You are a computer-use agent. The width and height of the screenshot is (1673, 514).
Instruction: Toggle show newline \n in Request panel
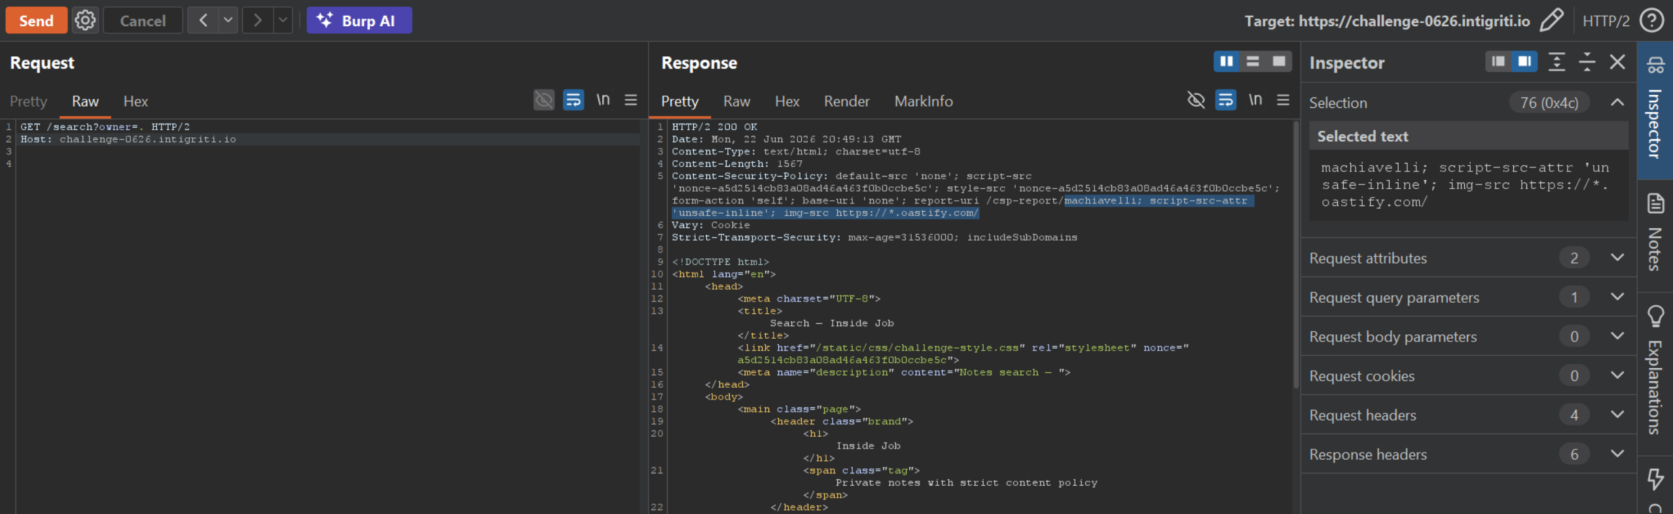[603, 100]
